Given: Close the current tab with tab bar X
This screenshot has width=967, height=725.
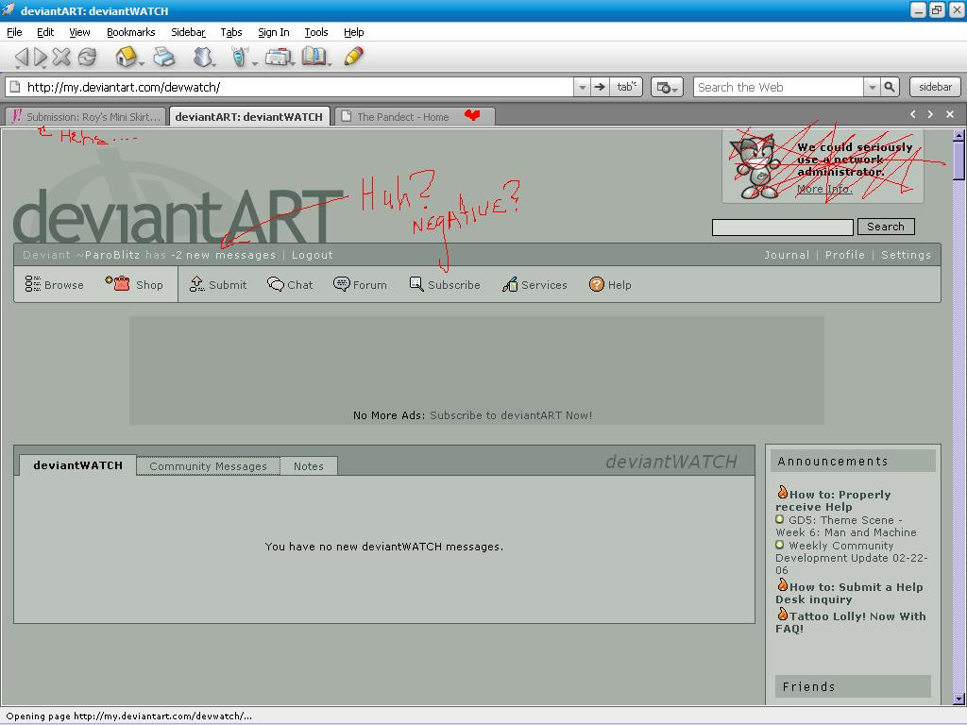Looking at the screenshot, I should (950, 114).
